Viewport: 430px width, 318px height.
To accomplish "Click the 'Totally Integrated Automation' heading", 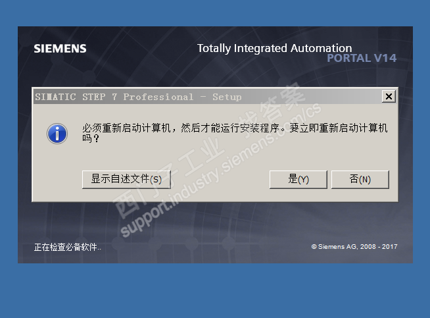I will [x=275, y=48].
